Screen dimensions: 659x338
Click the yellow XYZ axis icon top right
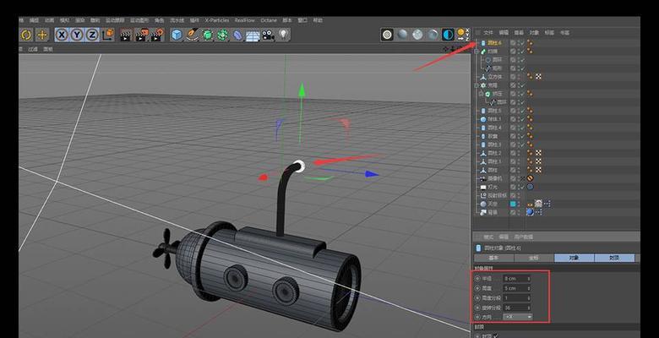pyautogui.click(x=462, y=35)
